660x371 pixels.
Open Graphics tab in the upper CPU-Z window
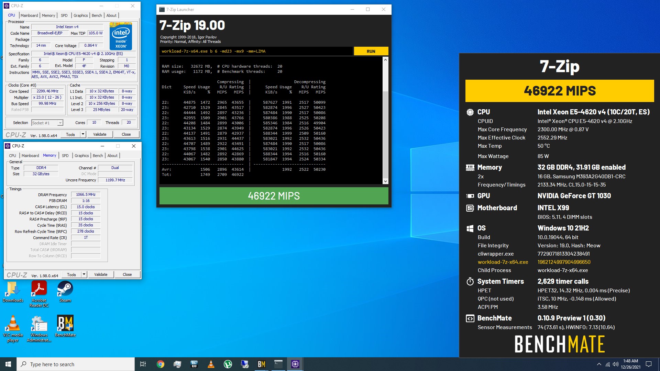tap(81, 15)
